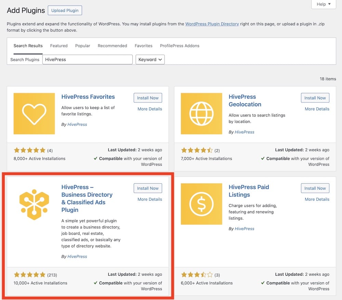
Task: Install the HivePress Business Directory plugin
Action: pyautogui.click(x=148, y=188)
